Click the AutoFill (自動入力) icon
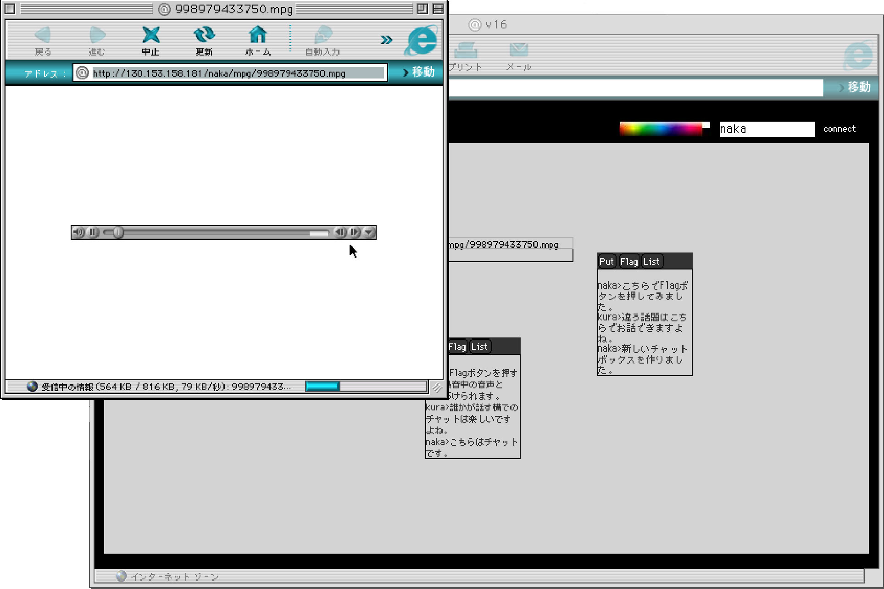 pyautogui.click(x=323, y=35)
